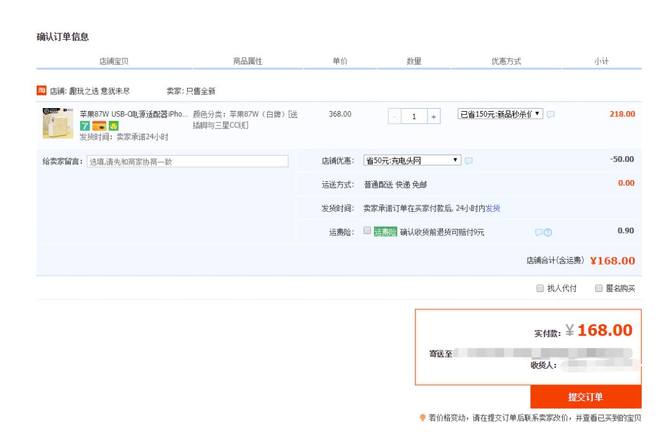The image size is (671, 436).
Task: Submit order with 提交订单 button
Action: pyautogui.click(x=585, y=397)
